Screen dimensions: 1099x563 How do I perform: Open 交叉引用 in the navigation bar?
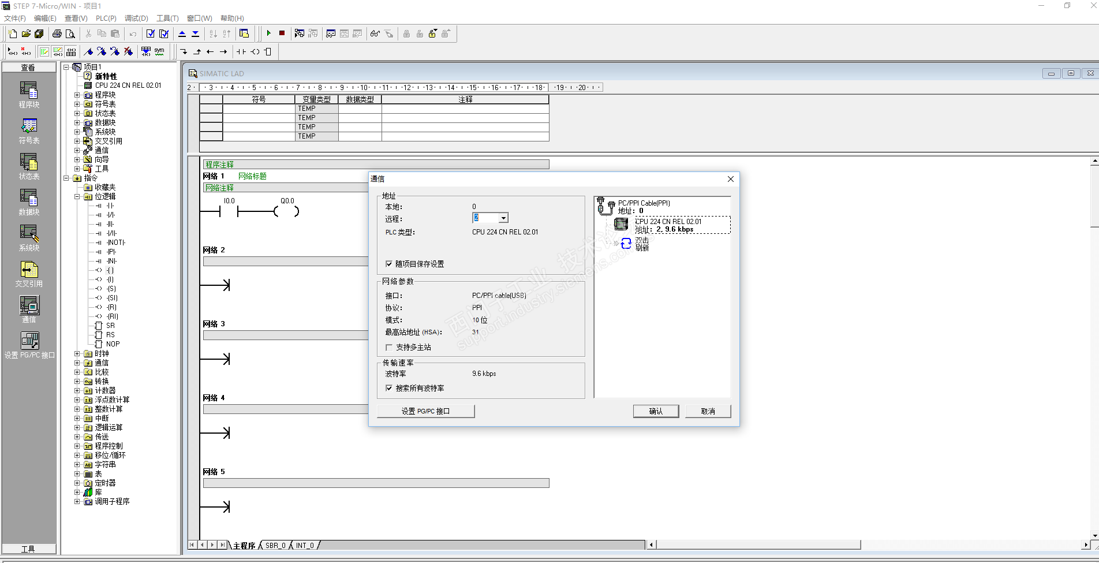pyautogui.click(x=29, y=274)
